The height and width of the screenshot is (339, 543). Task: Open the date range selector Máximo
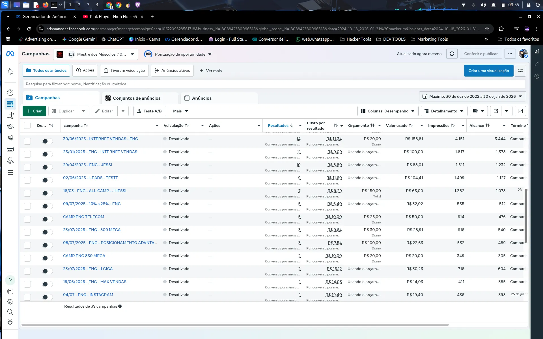pos(472,96)
